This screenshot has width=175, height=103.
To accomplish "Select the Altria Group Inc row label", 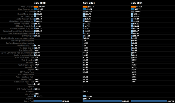I will [x=27, y=7].
